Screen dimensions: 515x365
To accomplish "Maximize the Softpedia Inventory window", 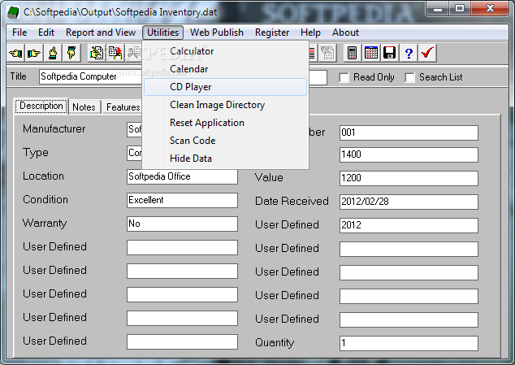I will click(x=460, y=9).
